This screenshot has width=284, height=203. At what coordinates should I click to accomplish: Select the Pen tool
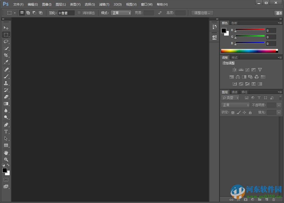(6, 125)
